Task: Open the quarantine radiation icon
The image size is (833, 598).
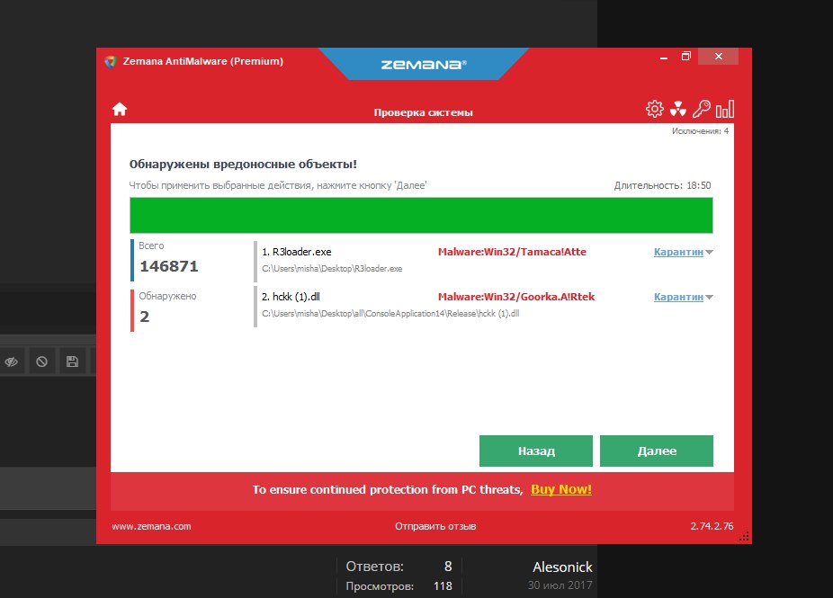Action: (678, 109)
